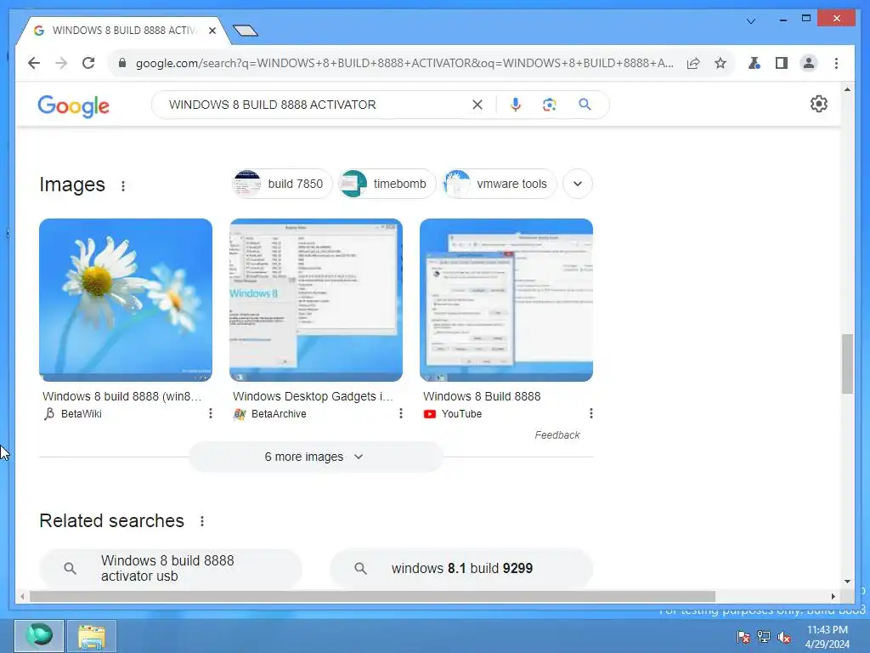View site information via padlock icon
Viewport: 870px width, 653px height.
coord(122,63)
